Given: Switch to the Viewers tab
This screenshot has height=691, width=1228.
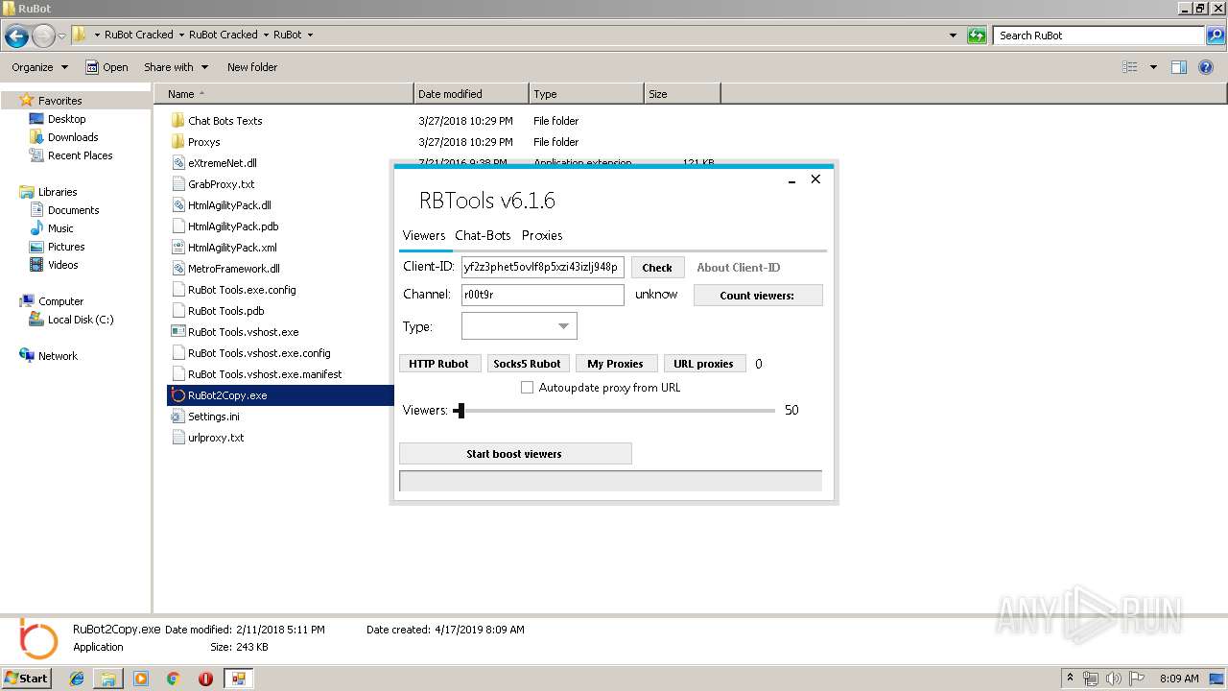Looking at the screenshot, I should point(424,235).
